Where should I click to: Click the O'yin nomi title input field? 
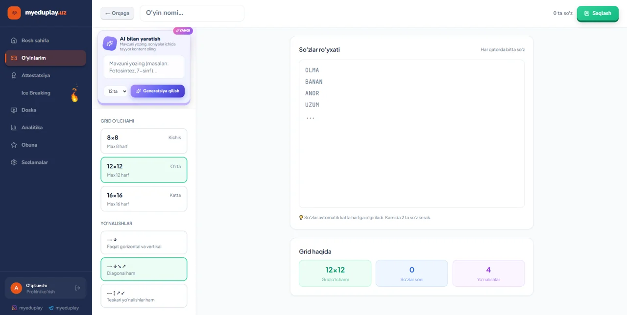pos(192,13)
